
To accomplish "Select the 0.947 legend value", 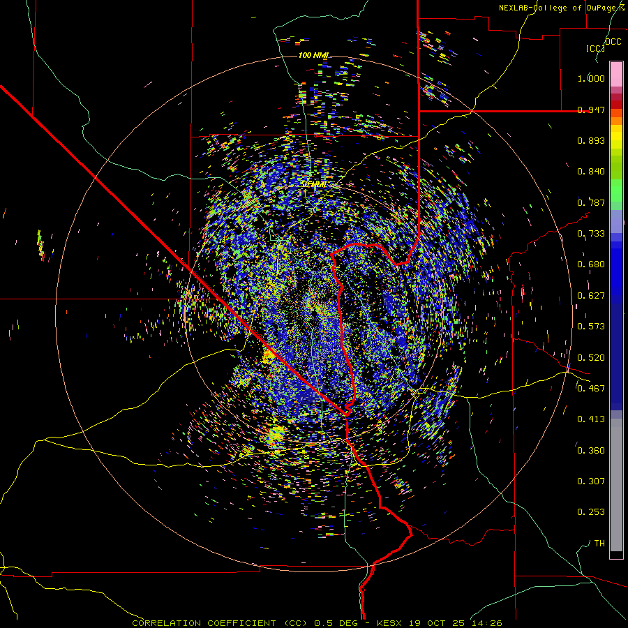I will (591, 110).
